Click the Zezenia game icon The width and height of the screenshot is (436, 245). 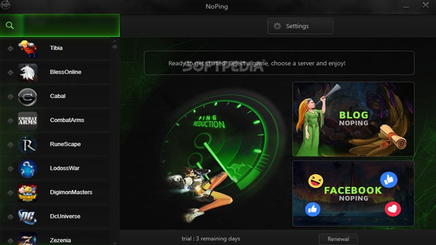tap(27, 239)
